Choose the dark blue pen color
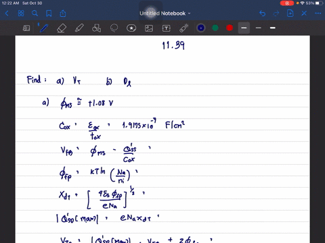 [201, 28]
